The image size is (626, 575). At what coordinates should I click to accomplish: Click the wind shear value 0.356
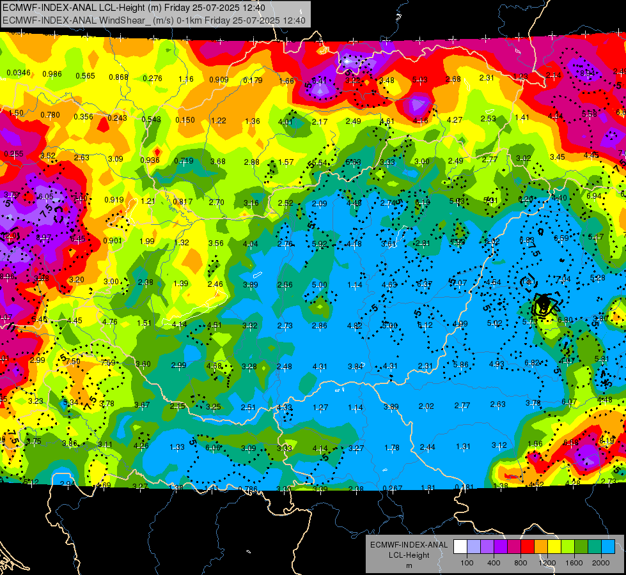83,117
